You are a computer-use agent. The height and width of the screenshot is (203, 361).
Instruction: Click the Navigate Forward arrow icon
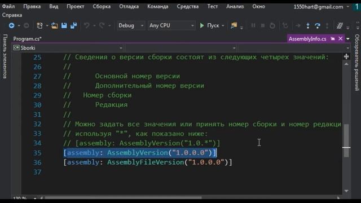[x=27, y=25]
